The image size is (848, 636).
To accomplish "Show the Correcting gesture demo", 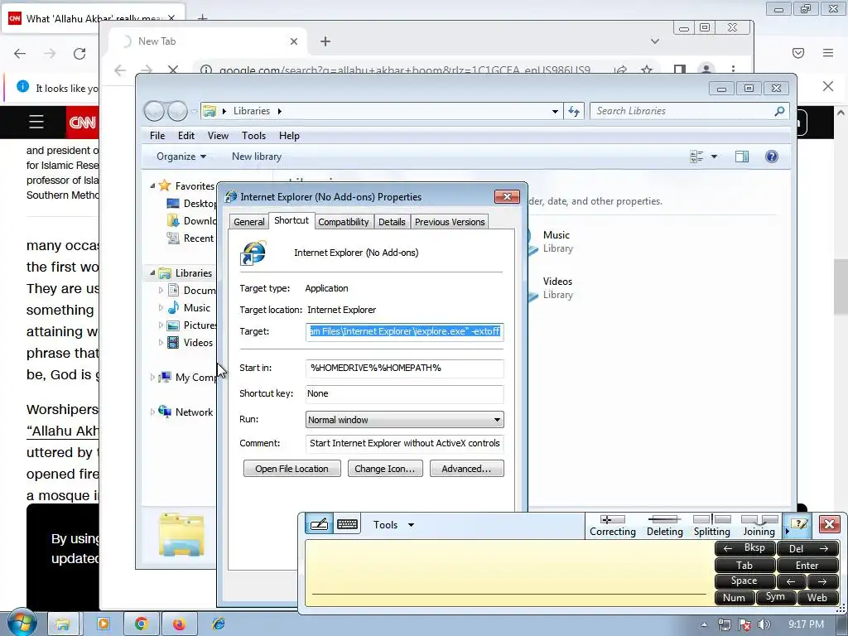I will click(612, 526).
